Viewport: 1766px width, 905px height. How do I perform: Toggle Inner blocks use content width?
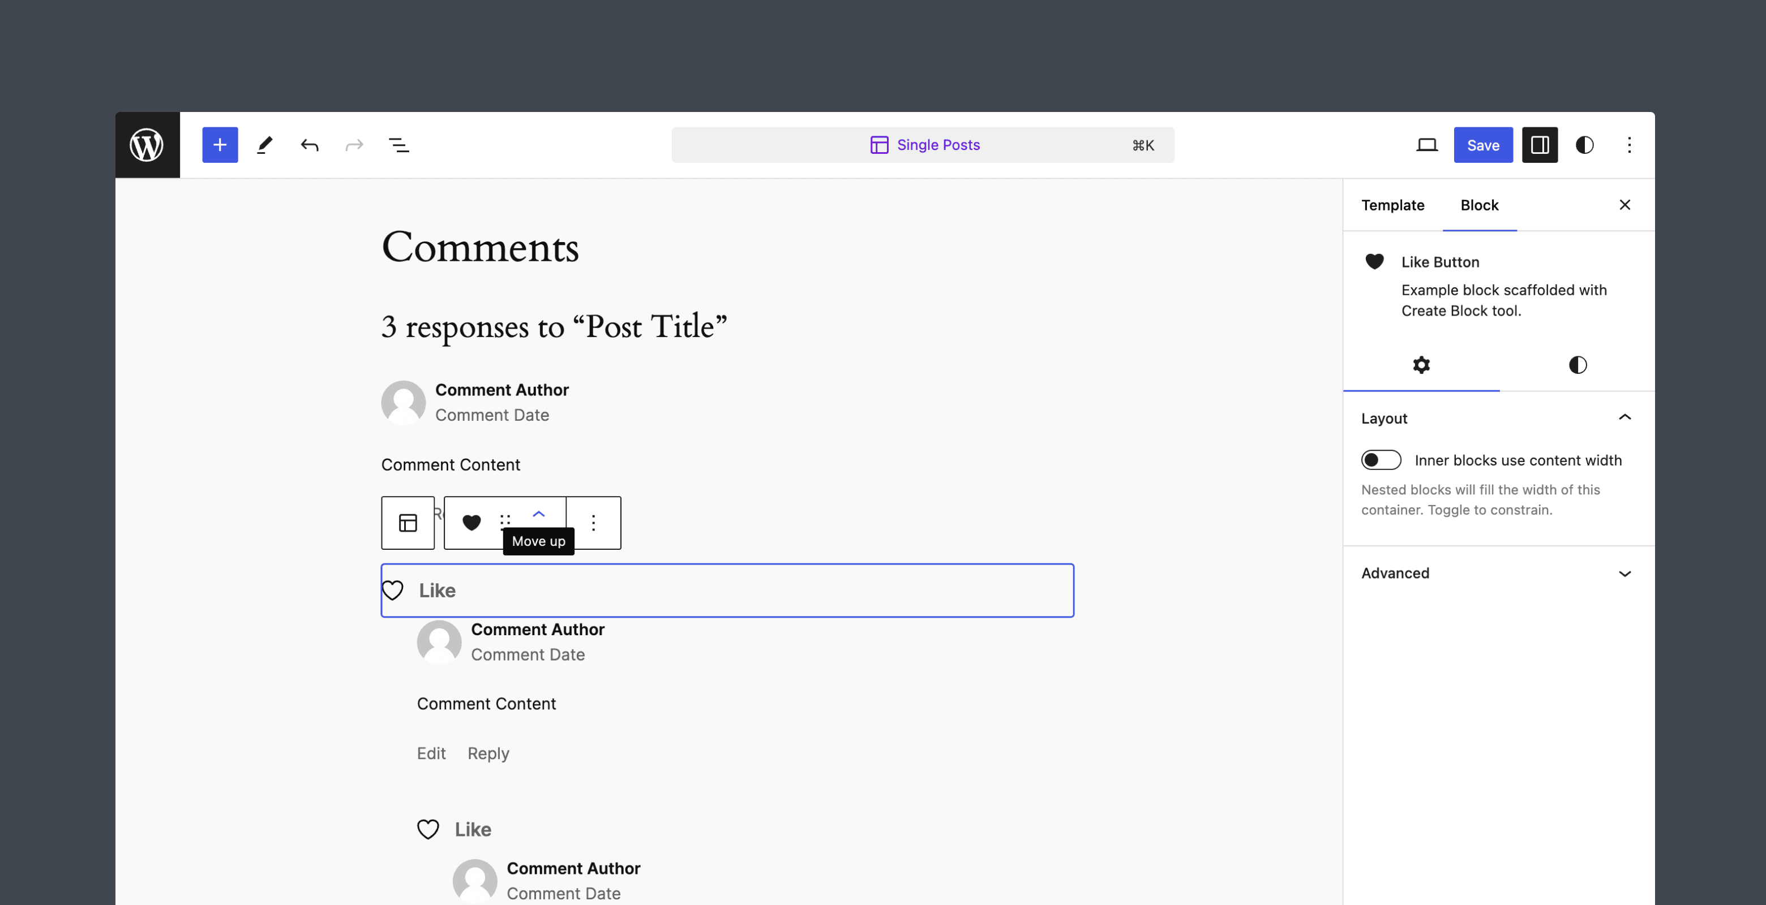coord(1381,460)
